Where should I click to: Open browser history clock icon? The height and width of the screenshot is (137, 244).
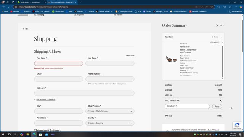(x=230, y=7)
